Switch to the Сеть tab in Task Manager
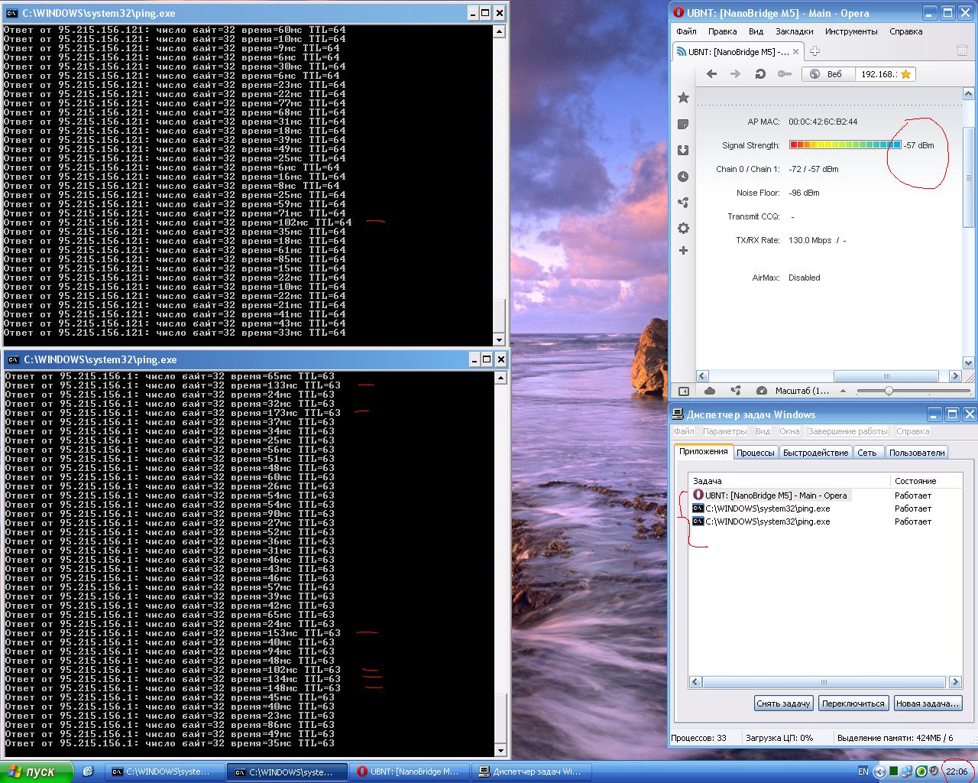978x783 pixels. pos(866,453)
